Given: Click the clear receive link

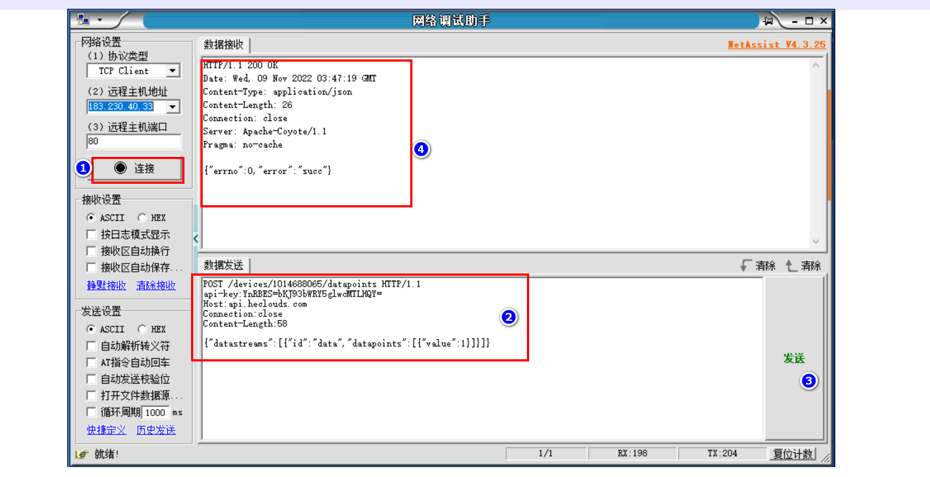Looking at the screenshot, I should [156, 286].
